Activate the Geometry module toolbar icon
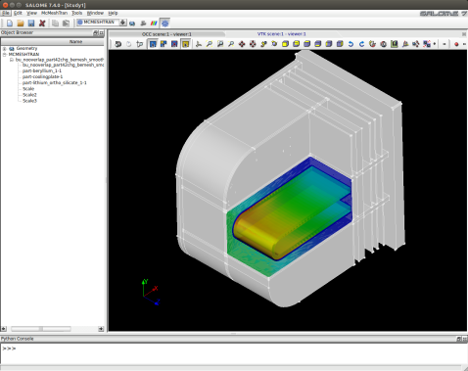The width and height of the screenshot is (468, 371). 132,23
